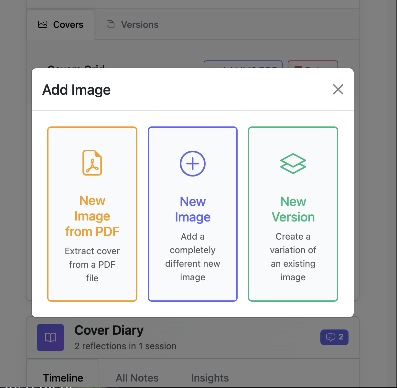
Task: Click the orange PDF file icon
Action: (92, 163)
